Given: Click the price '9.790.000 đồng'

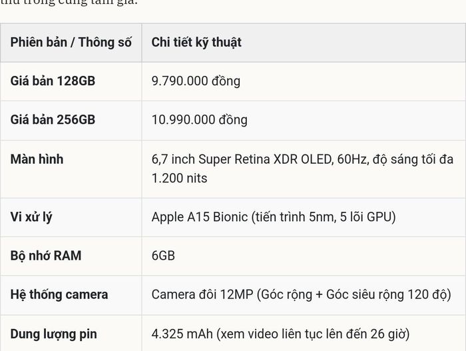Looking at the screenshot, I should [196, 81].
